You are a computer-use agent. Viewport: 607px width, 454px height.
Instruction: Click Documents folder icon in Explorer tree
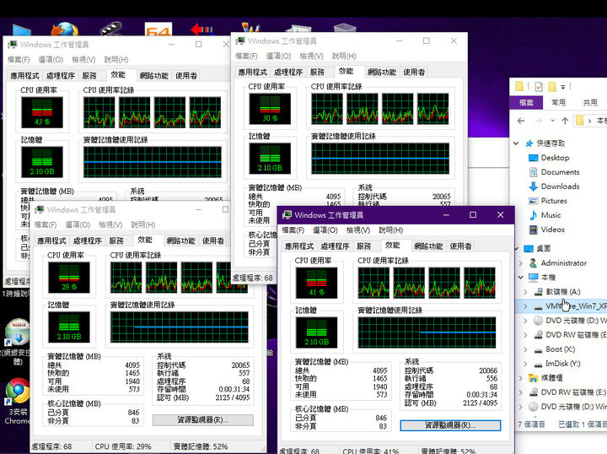click(533, 172)
